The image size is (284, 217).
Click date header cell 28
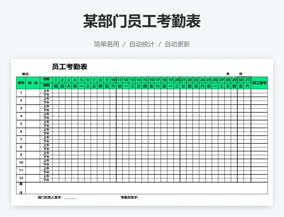(228, 80)
